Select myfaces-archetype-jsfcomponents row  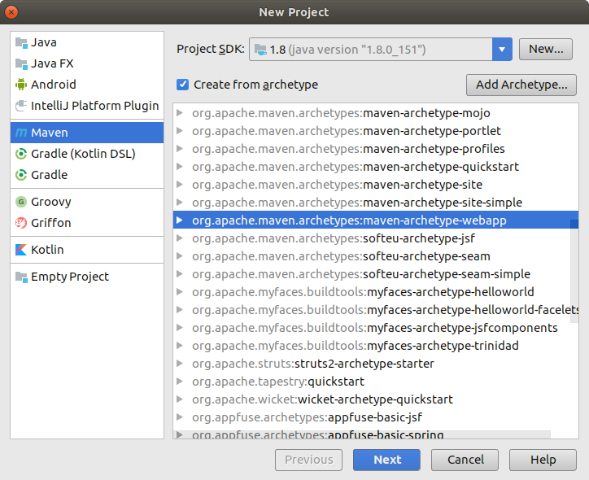click(x=376, y=328)
